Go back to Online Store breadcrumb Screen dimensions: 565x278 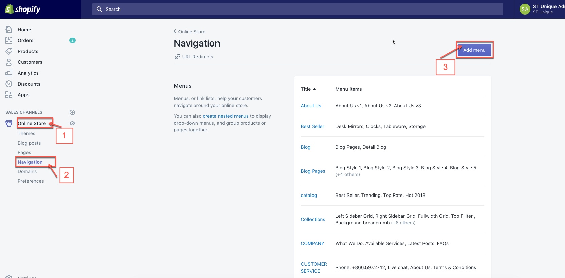pos(190,32)
